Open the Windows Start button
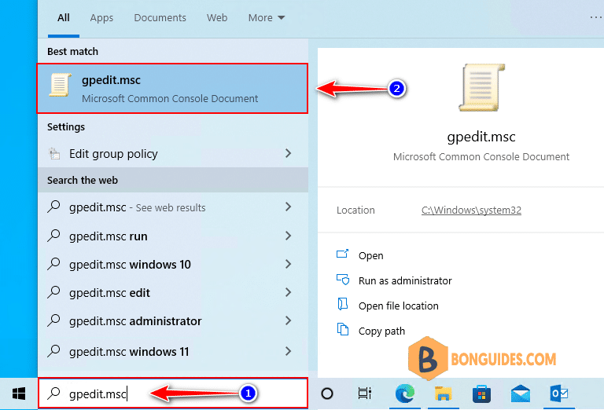 click(x=19, y=394)
